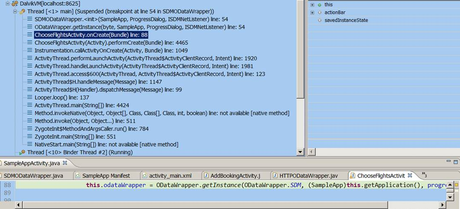The image size is (460, 209).
Task: Click stack frame icon for Method.invokeNative
Action: click(x=30, y=113)
